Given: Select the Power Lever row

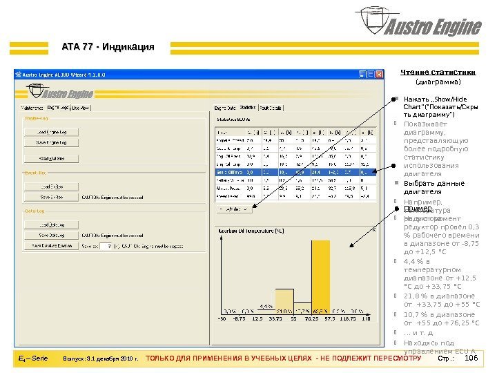Looking at the screenshot, I should coord(295,196).
